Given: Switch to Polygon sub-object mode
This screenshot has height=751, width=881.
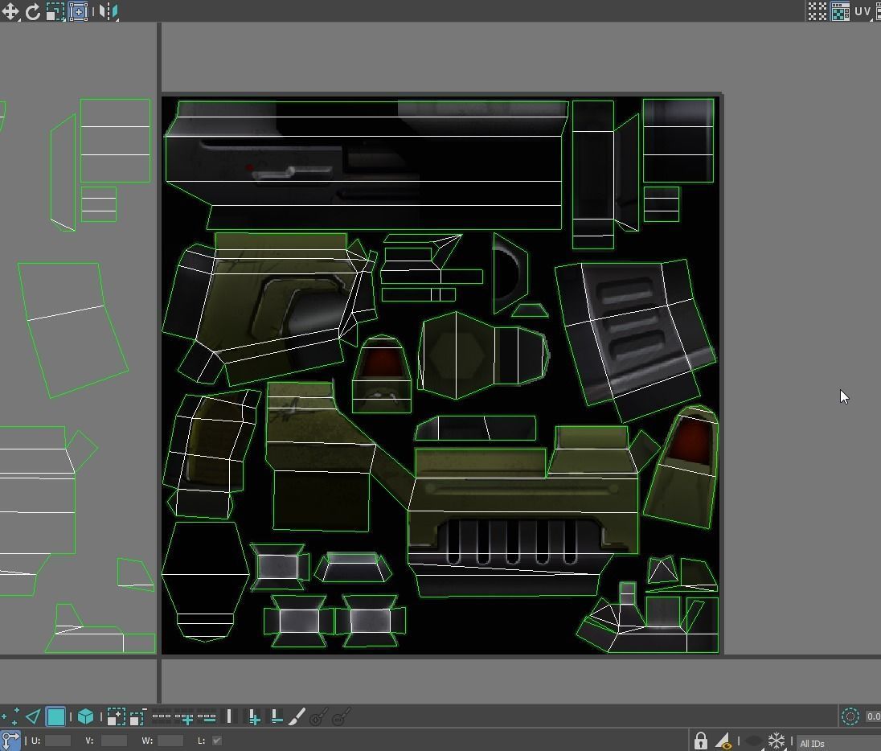Looking at the screenshot, I should [55, 716].
